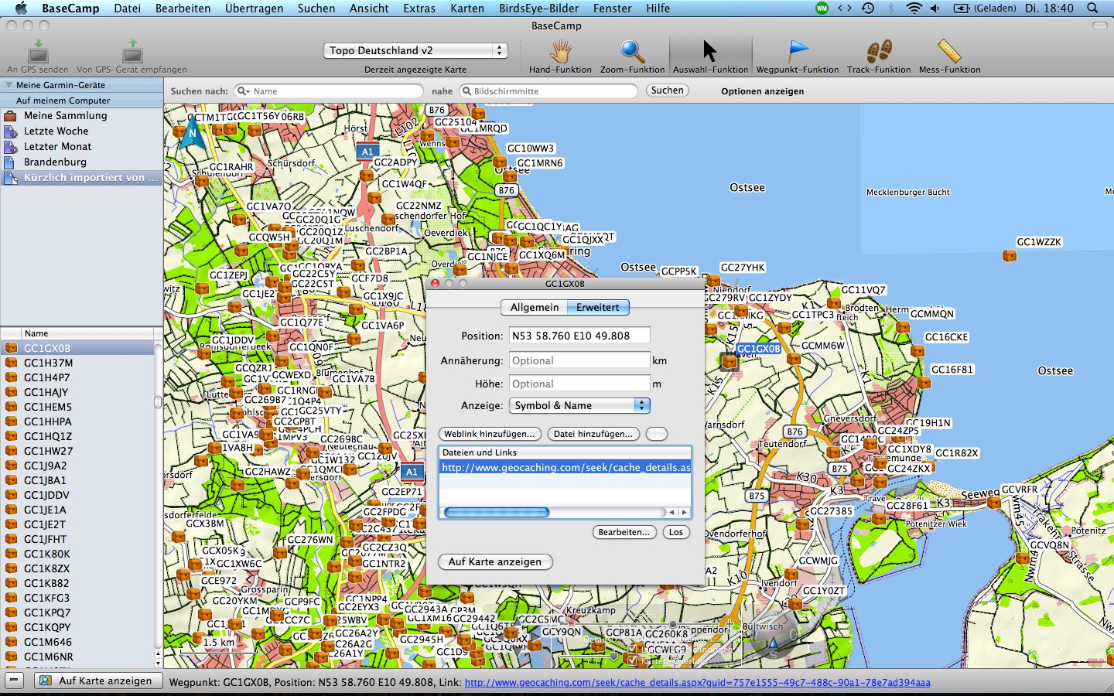This screenshot has width=1114, height=696.
Task: Click the geocache icon next to GC16F81
Action: [924, 382]
